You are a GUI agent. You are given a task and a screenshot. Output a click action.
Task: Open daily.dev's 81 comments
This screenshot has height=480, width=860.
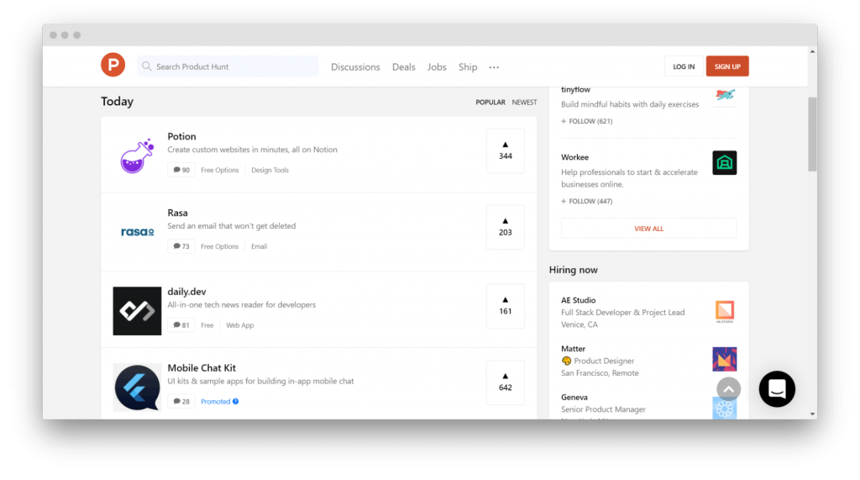click(x=181, y=325)
